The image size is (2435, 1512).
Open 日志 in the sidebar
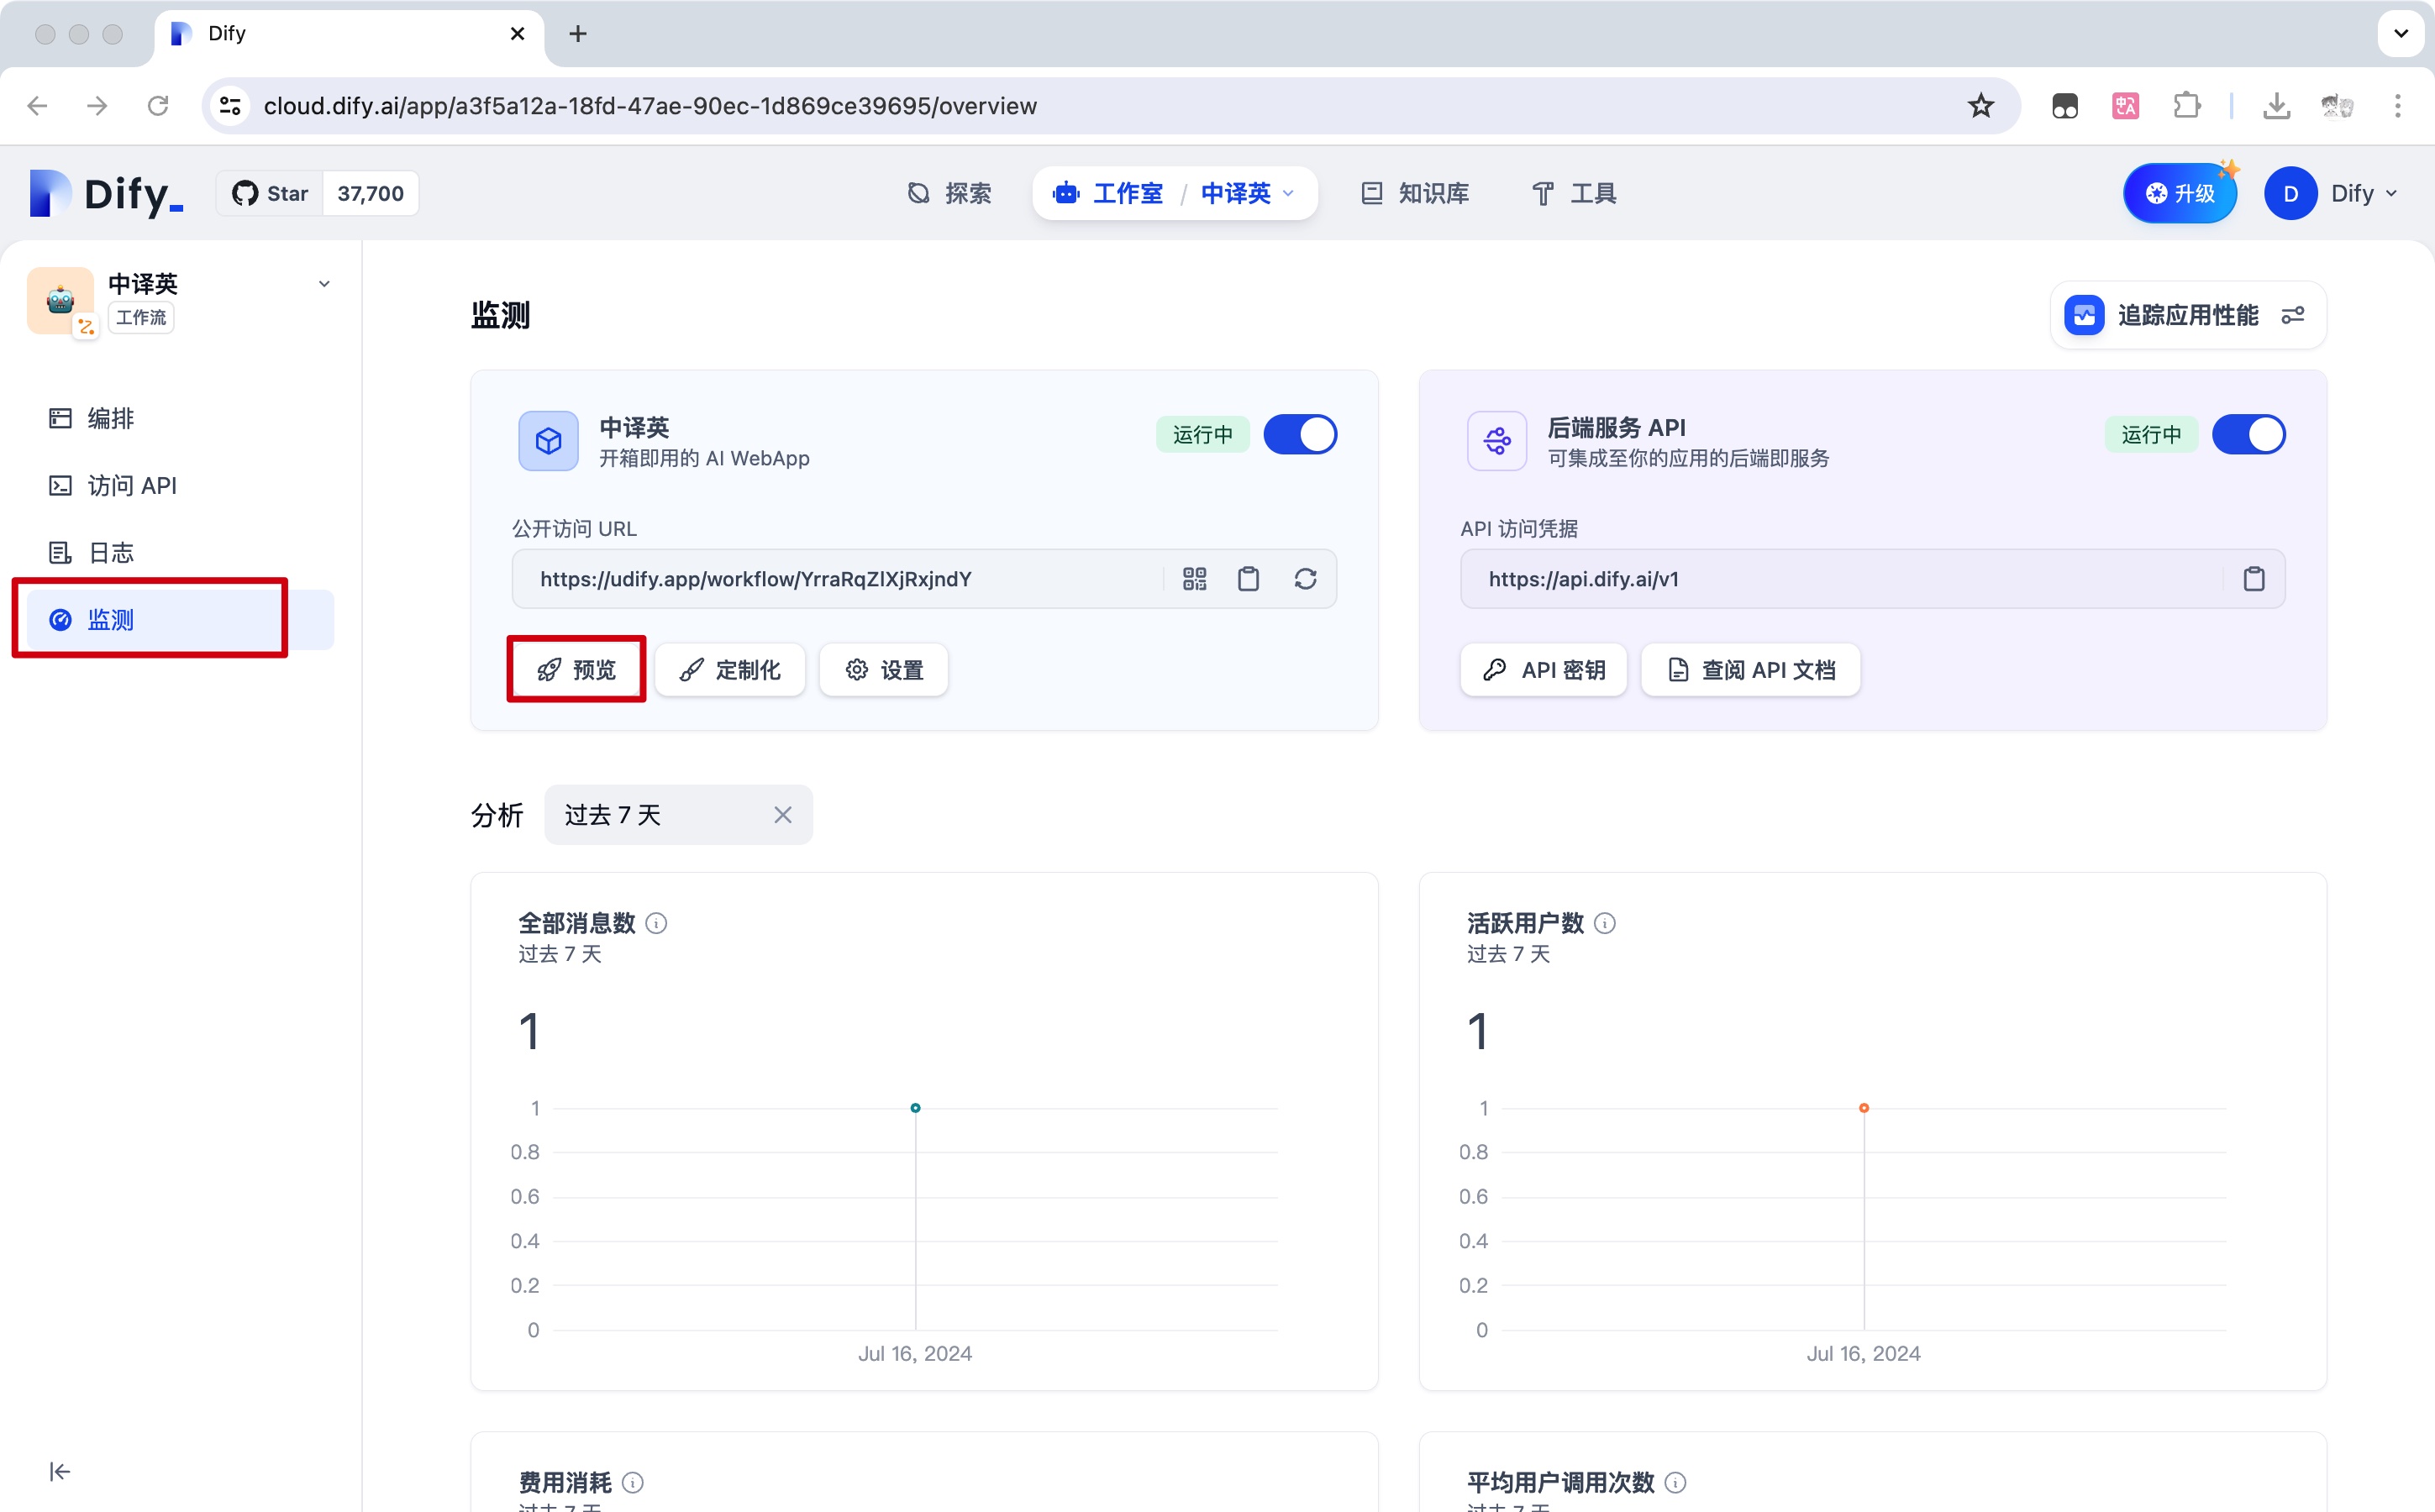(180, 552)
